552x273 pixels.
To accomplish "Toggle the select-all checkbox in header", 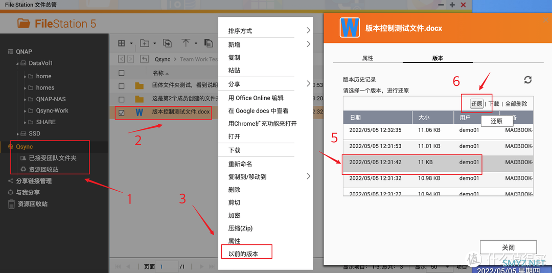I will [122, 73].
